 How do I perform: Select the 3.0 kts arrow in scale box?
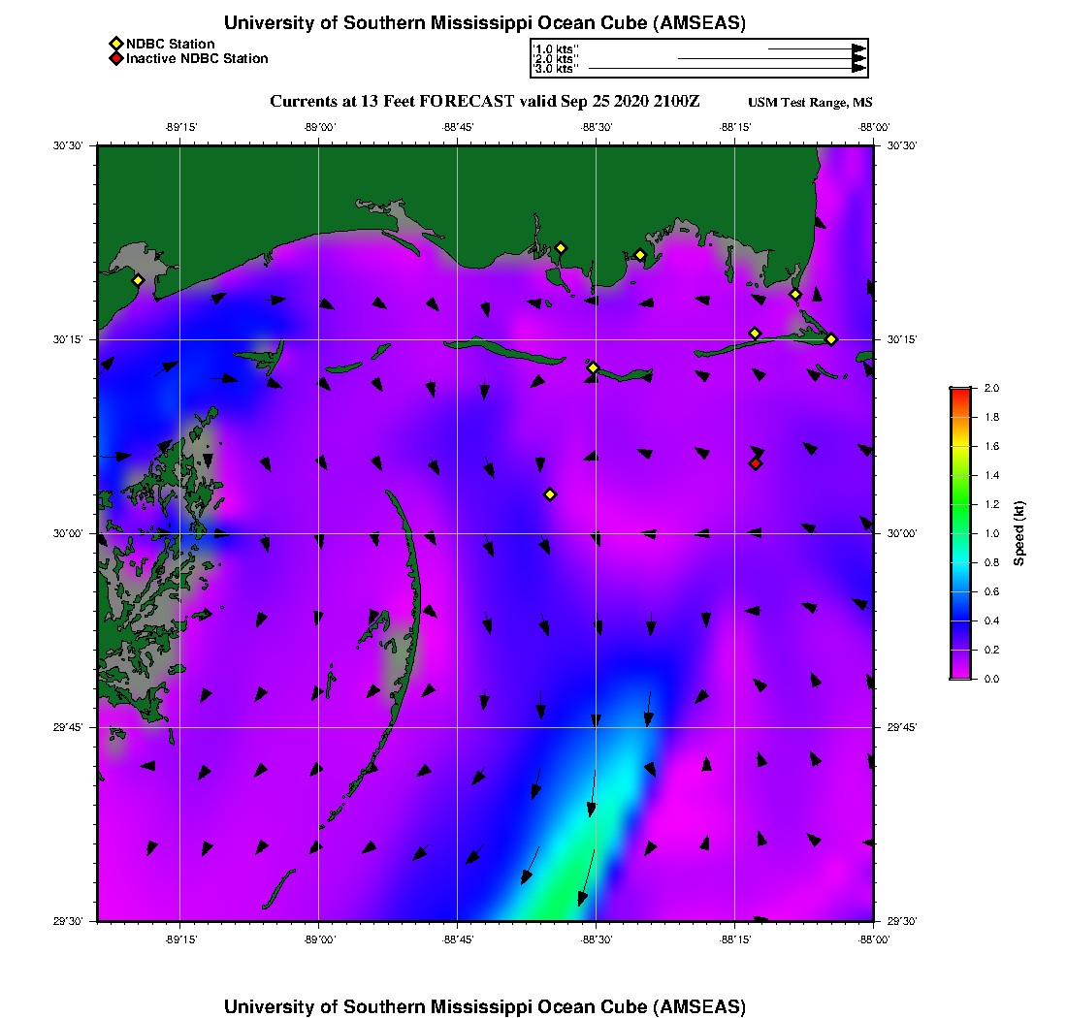click(727, 69)
